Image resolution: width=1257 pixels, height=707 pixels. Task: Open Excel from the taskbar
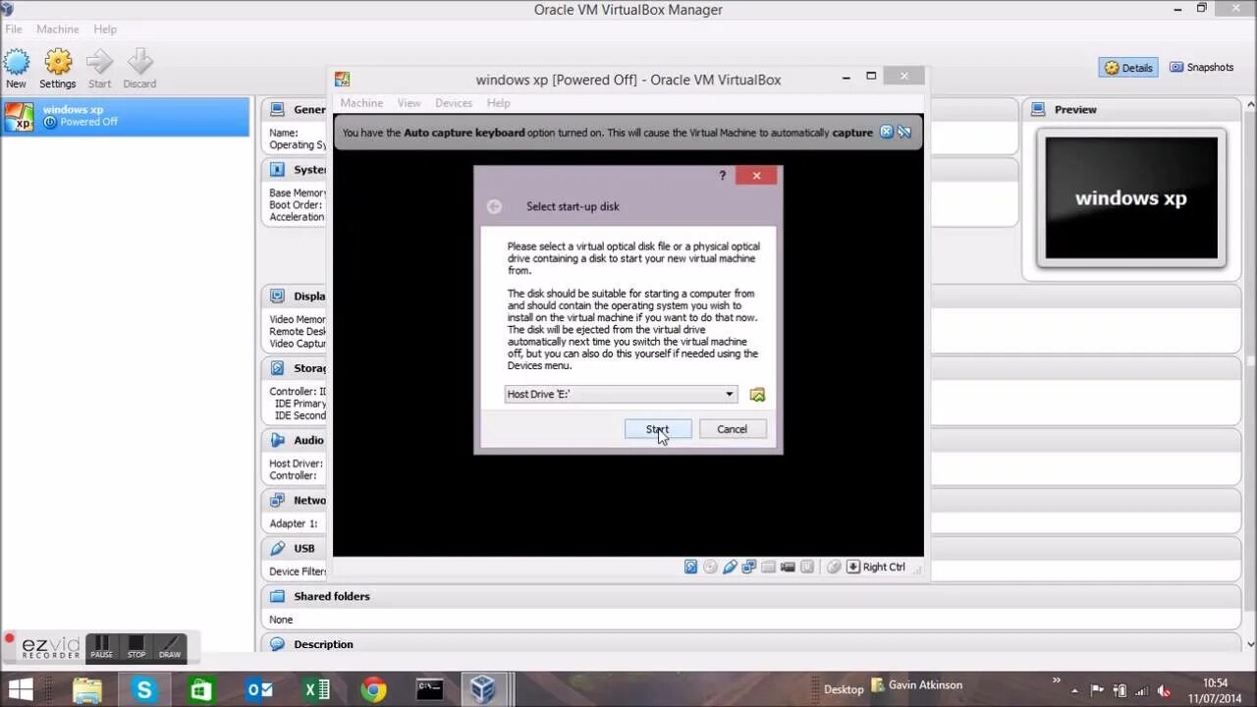coord(316,689)
